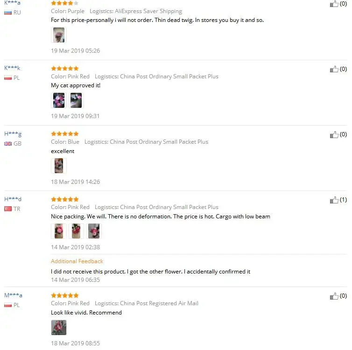
Task: Open reviewer H***d's profile
Action: [13, 199]
